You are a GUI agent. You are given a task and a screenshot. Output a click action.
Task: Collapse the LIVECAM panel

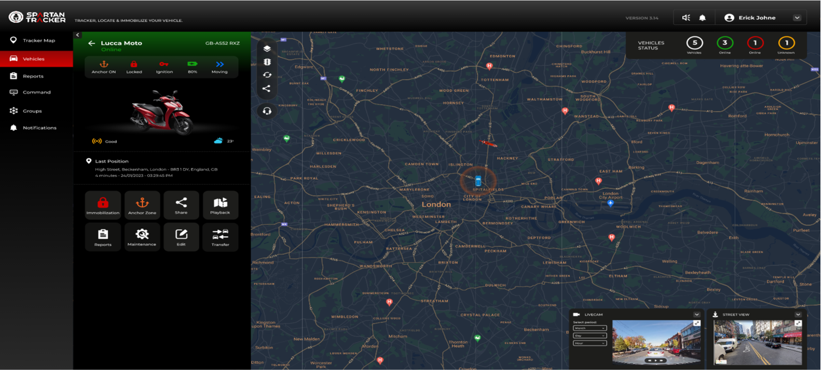697,314
